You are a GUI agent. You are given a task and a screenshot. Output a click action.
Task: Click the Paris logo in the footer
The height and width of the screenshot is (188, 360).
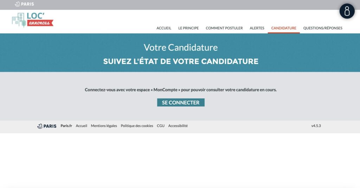click(x=47, y=126)
